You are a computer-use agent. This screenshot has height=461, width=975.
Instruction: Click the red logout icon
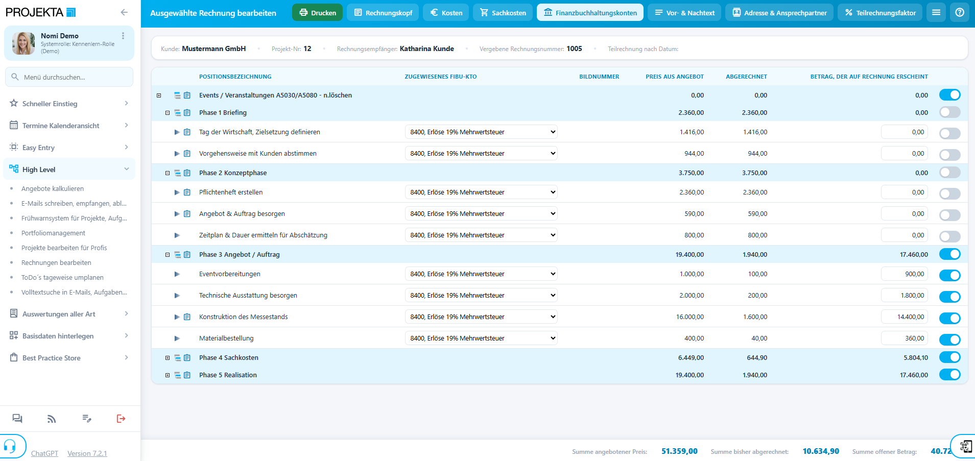pyautogui.click(x=121, y=419)
